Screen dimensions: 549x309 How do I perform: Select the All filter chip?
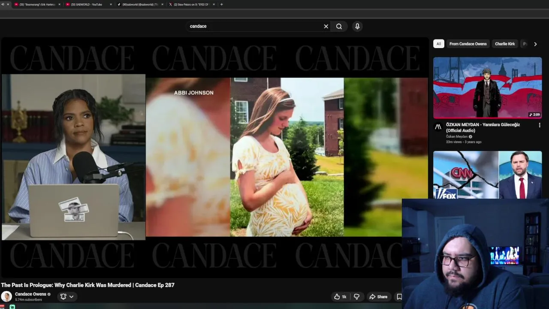pyautogui.click(x=438, y=44)
